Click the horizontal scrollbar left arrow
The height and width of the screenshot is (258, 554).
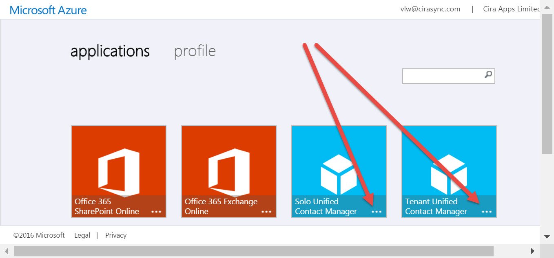pyautogui.click(x=7, y=251)
